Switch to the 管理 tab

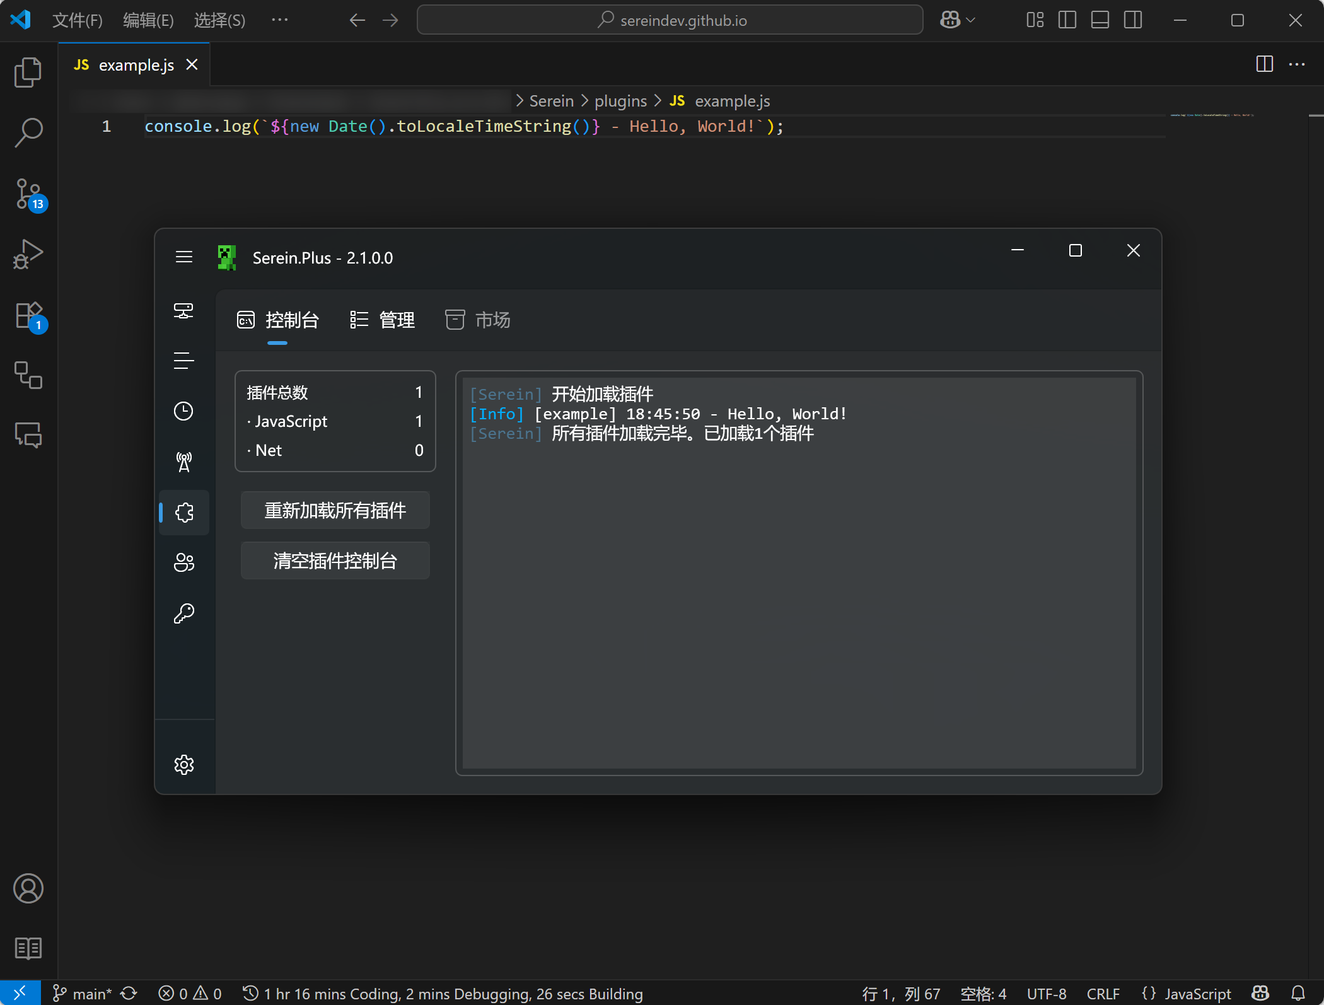pyautogui.click(x=382, y=320)
